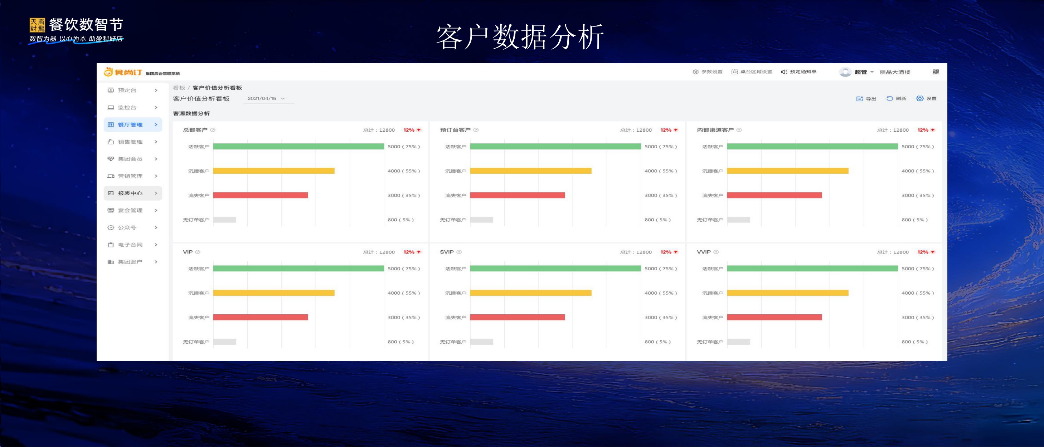The image size is (1044, 447).
Task: Click the 参数设置 text link
Action: (x=712, y=72)
